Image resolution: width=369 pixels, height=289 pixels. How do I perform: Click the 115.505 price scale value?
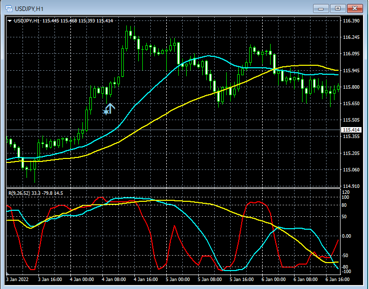pos(351,120)
